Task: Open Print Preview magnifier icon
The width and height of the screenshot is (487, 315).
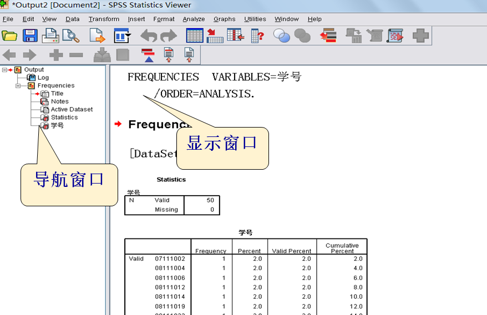Action: tap(71, 35)
